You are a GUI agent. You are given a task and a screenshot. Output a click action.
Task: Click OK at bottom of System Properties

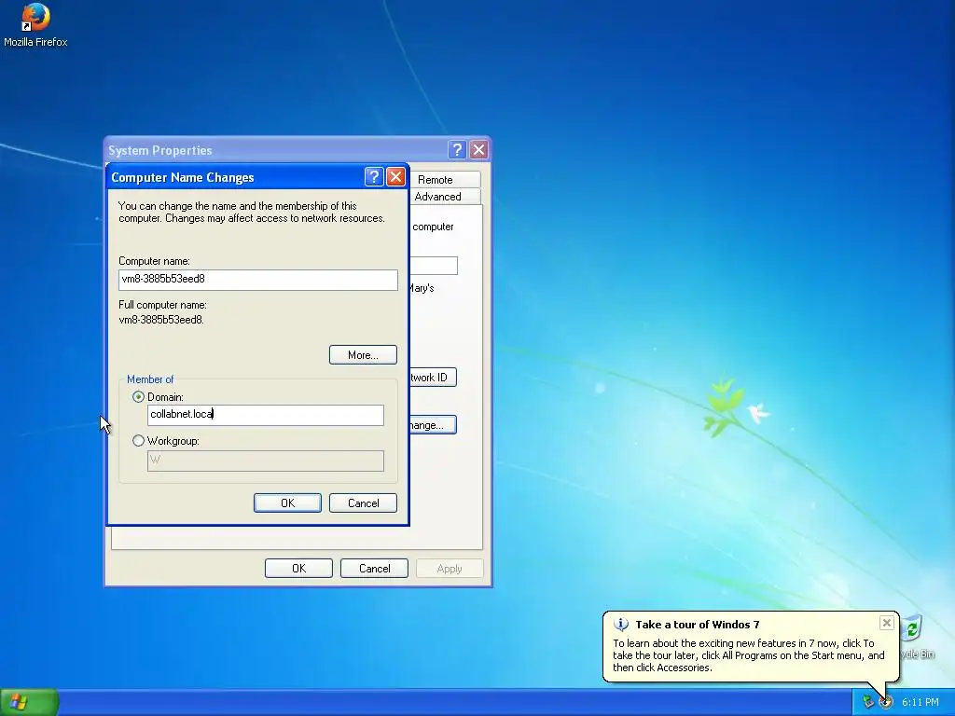coord(298,568)
